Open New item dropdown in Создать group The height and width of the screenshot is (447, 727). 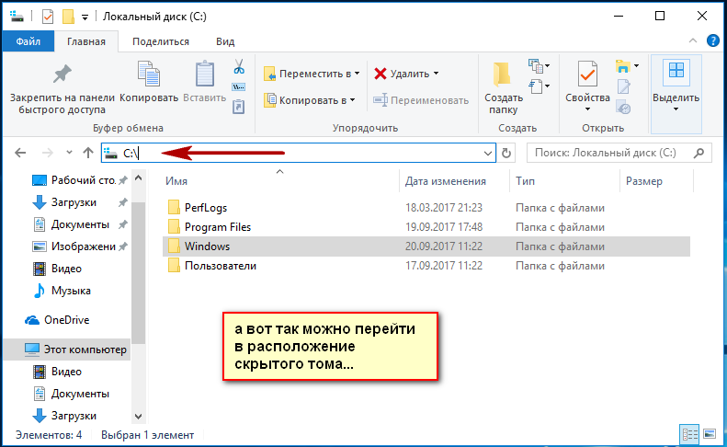pyautogui.click(x=540, y=66)
